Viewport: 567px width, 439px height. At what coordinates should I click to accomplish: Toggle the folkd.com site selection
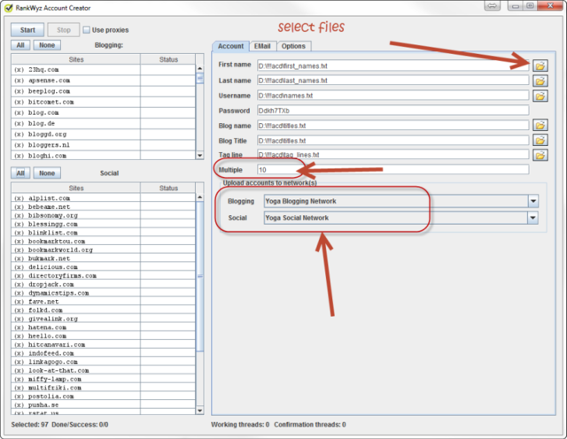pos(19,310)
